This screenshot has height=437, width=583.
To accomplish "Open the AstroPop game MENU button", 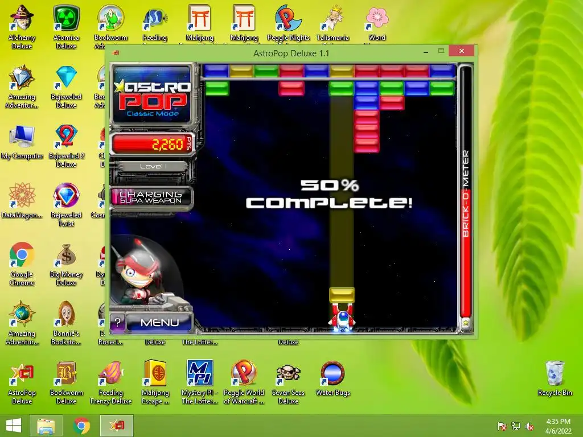I will [159, 322].
